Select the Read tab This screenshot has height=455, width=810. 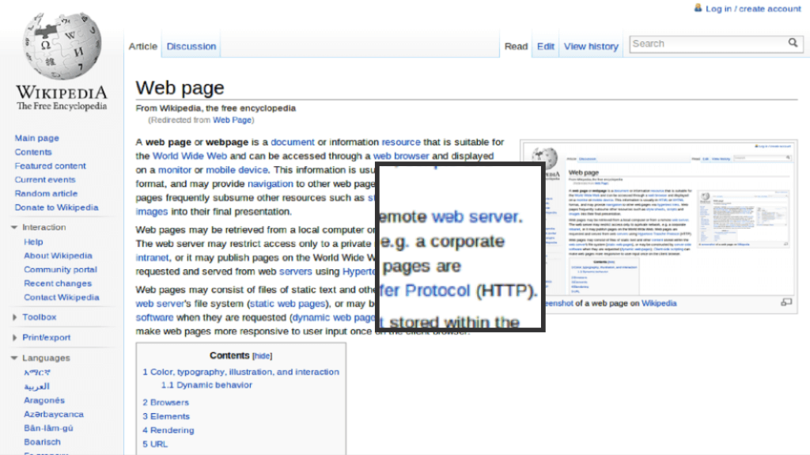pos(516,46)
